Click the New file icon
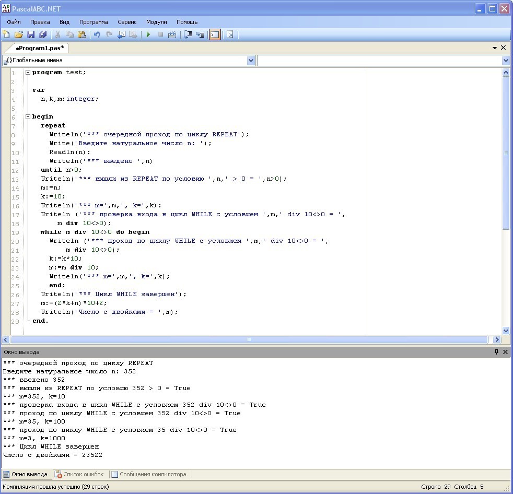This screenshot has height=494, width=513. point(6,35)
